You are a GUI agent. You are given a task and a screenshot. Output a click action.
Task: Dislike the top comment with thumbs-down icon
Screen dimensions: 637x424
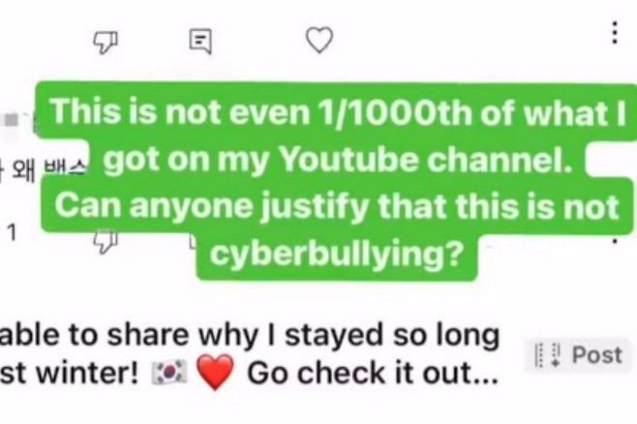(104, 40)
